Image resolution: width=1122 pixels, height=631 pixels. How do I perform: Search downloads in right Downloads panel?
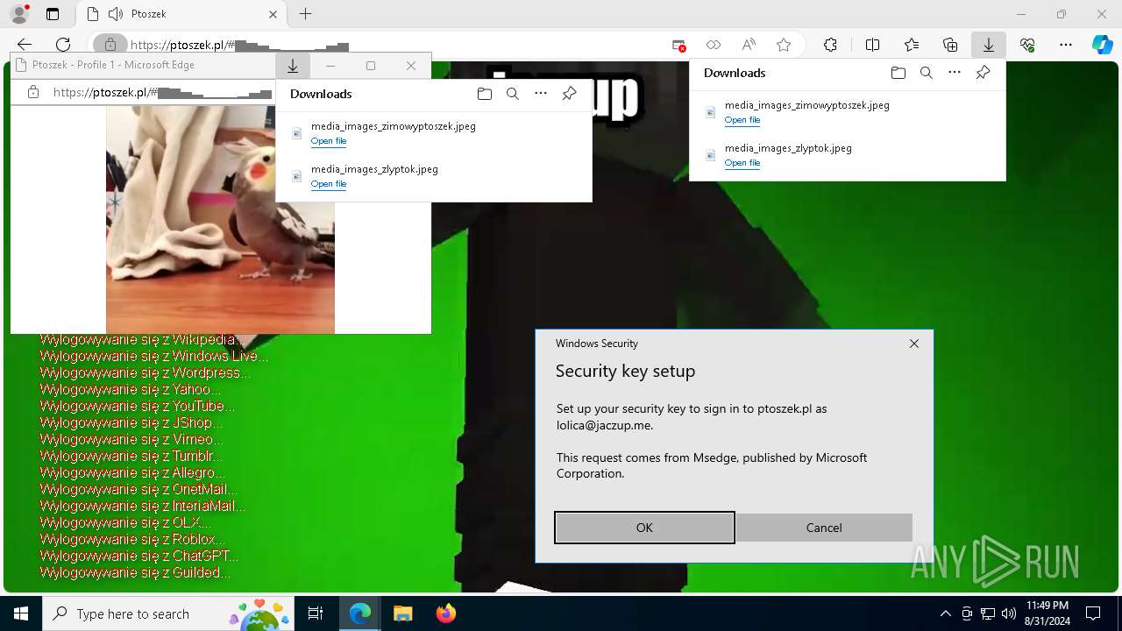926,73
